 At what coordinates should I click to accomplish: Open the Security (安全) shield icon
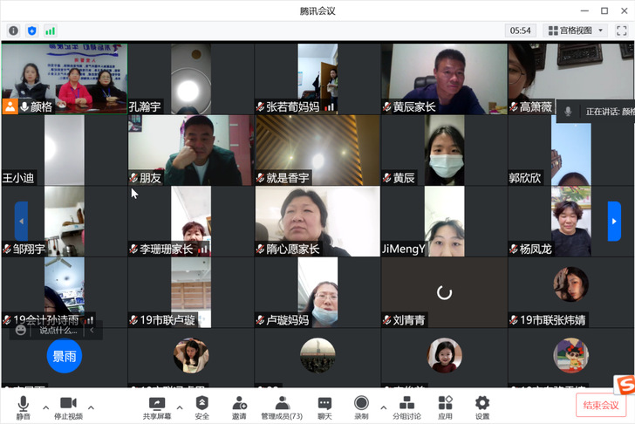click(x=201, y=406)
